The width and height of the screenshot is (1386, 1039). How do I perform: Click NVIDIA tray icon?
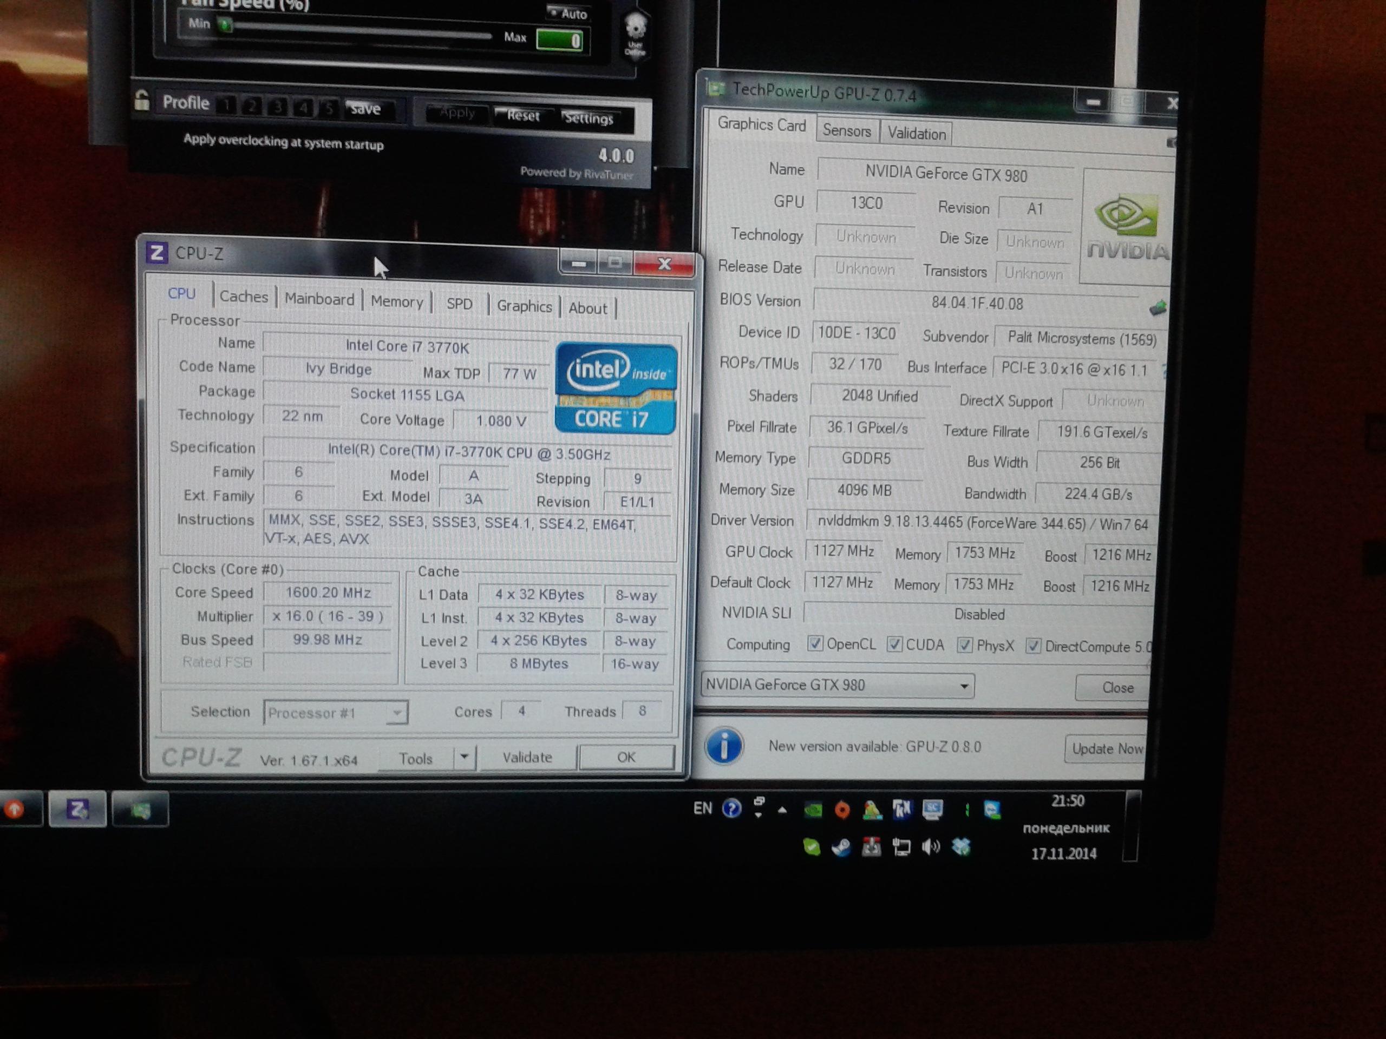(813, 811)
